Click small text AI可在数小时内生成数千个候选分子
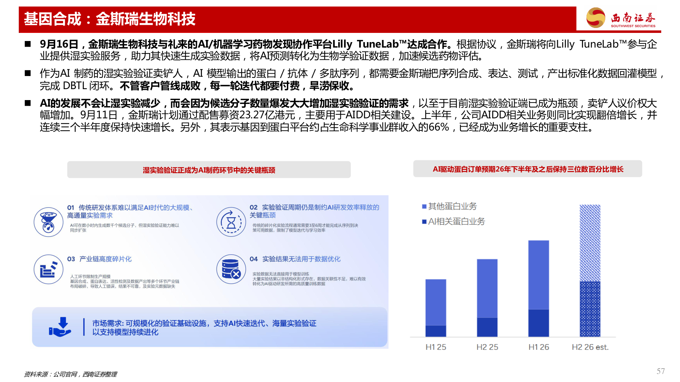The height and width of the screenshot is (382, 680). (x=125, y=228)
